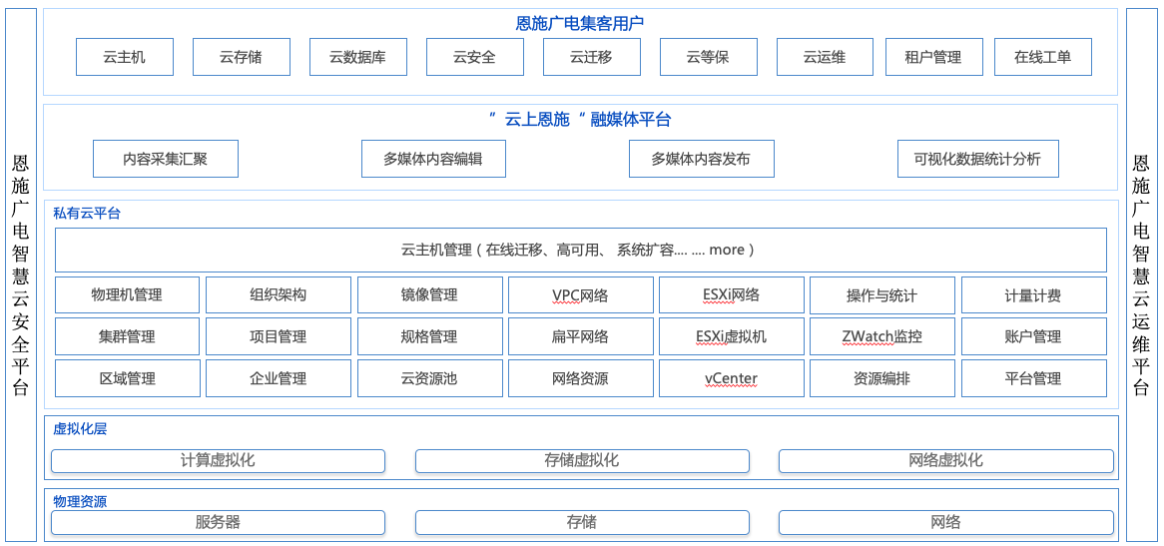Screen dimensions: 1164x546
Task: Click the 恩施广电智慧云运维平台 side panel
Action: 1142,274
